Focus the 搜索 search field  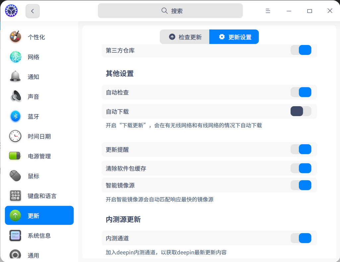[x=170, y=11]
